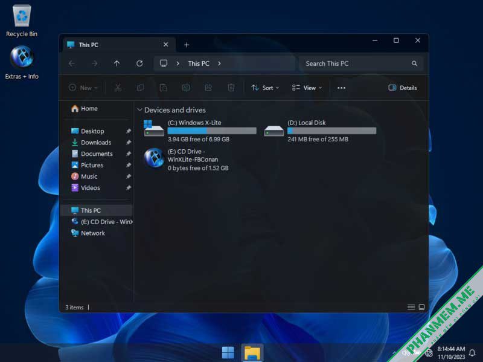Open the D: Local Disk drive
This screenshot has width=483, height=362.
coord(320,131)
